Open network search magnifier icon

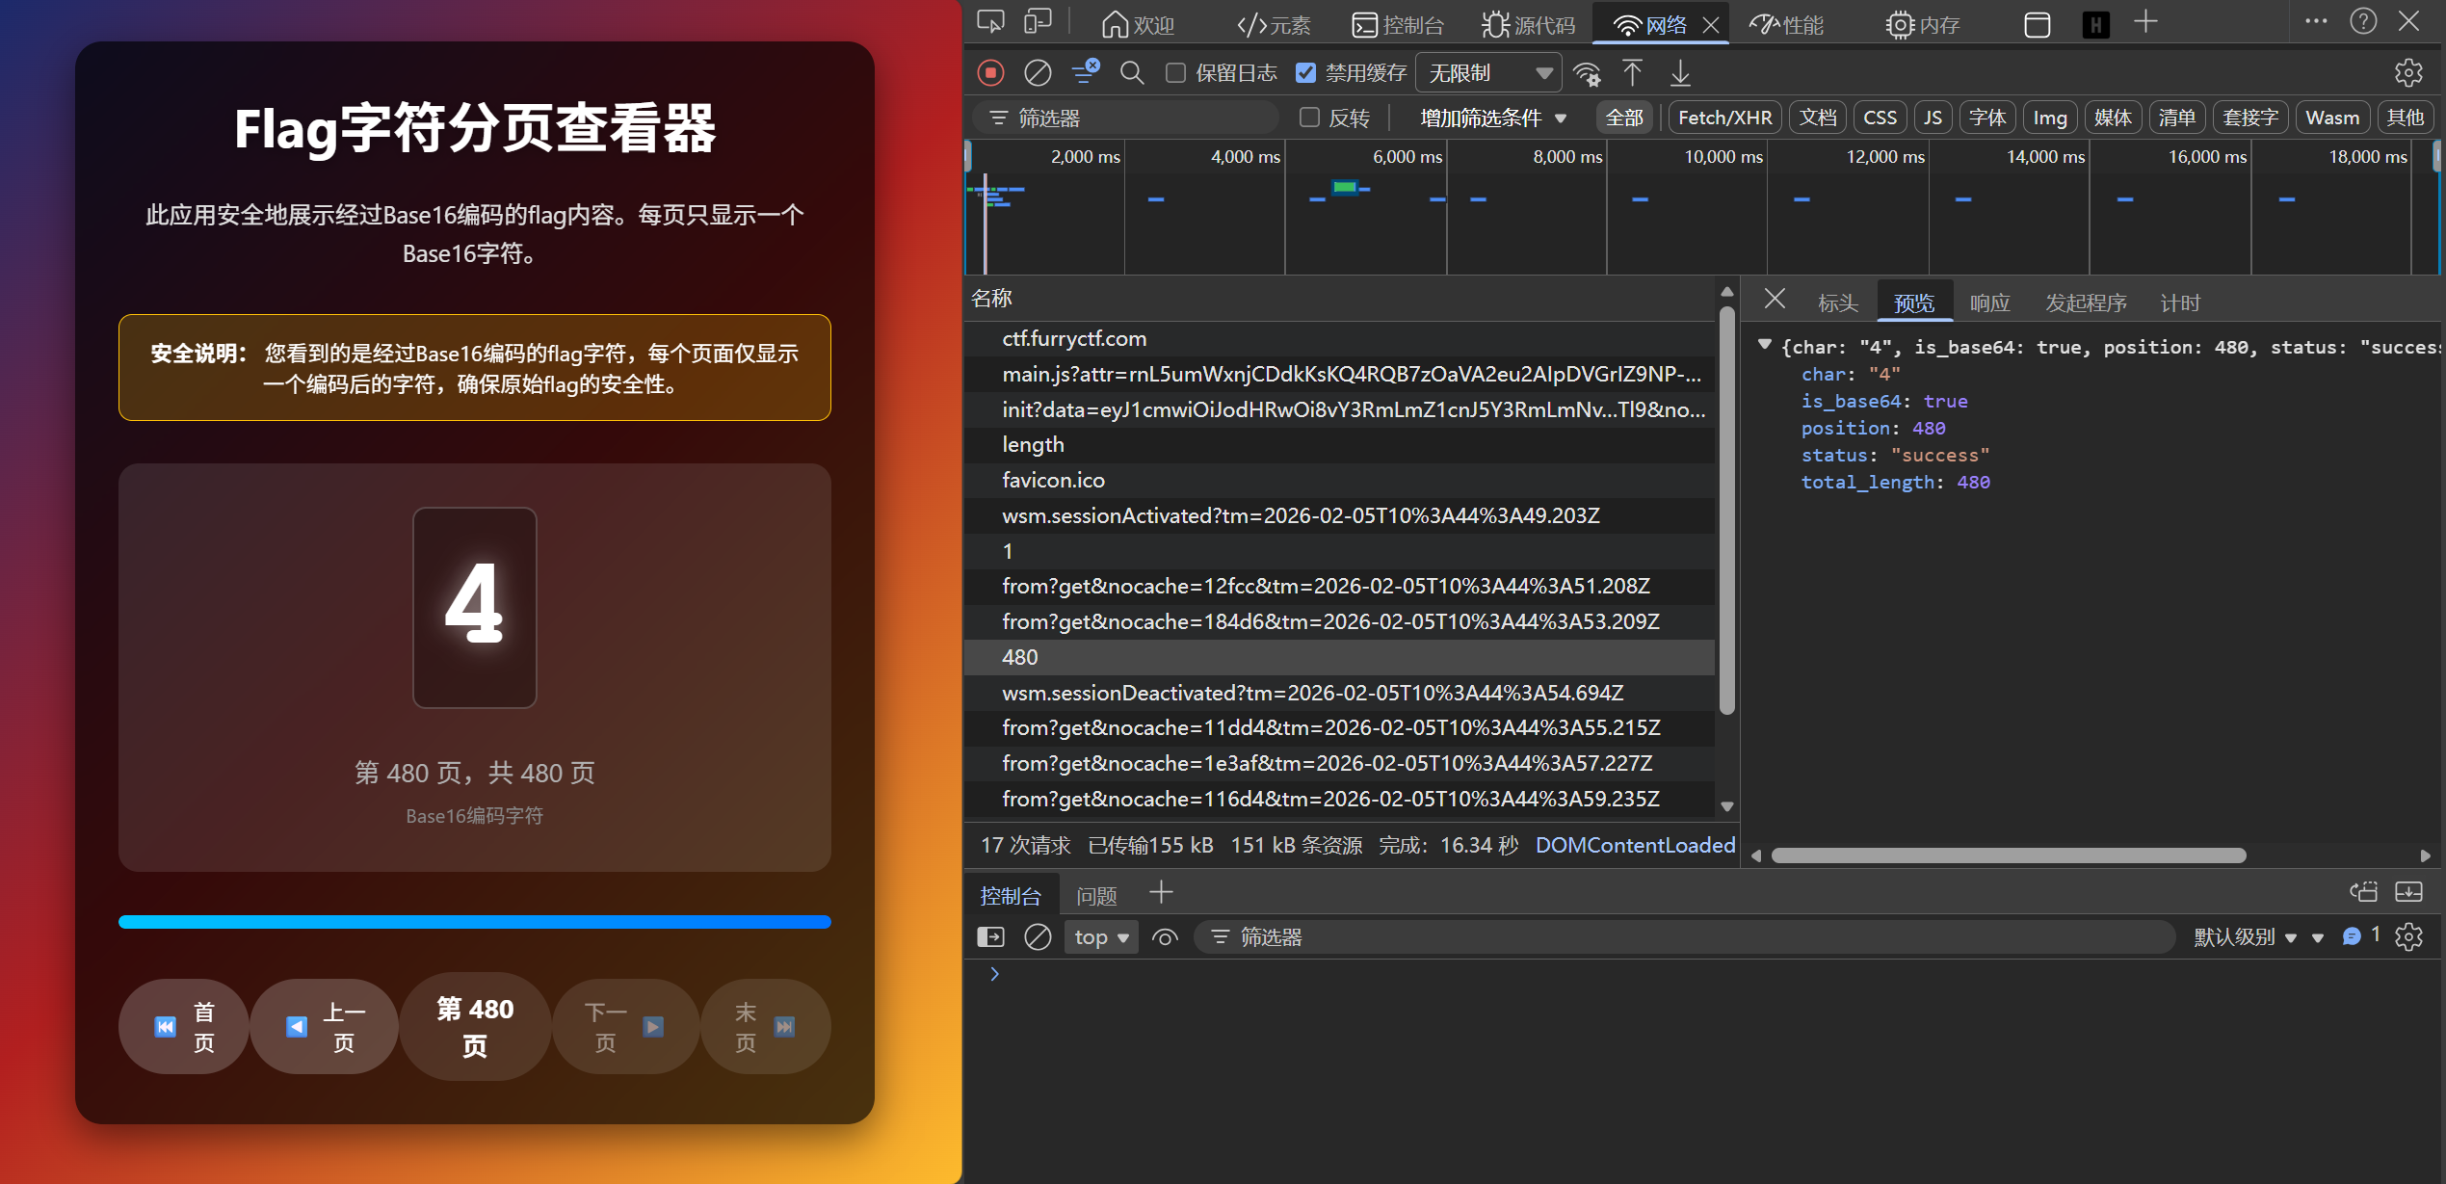point(1132,73)
